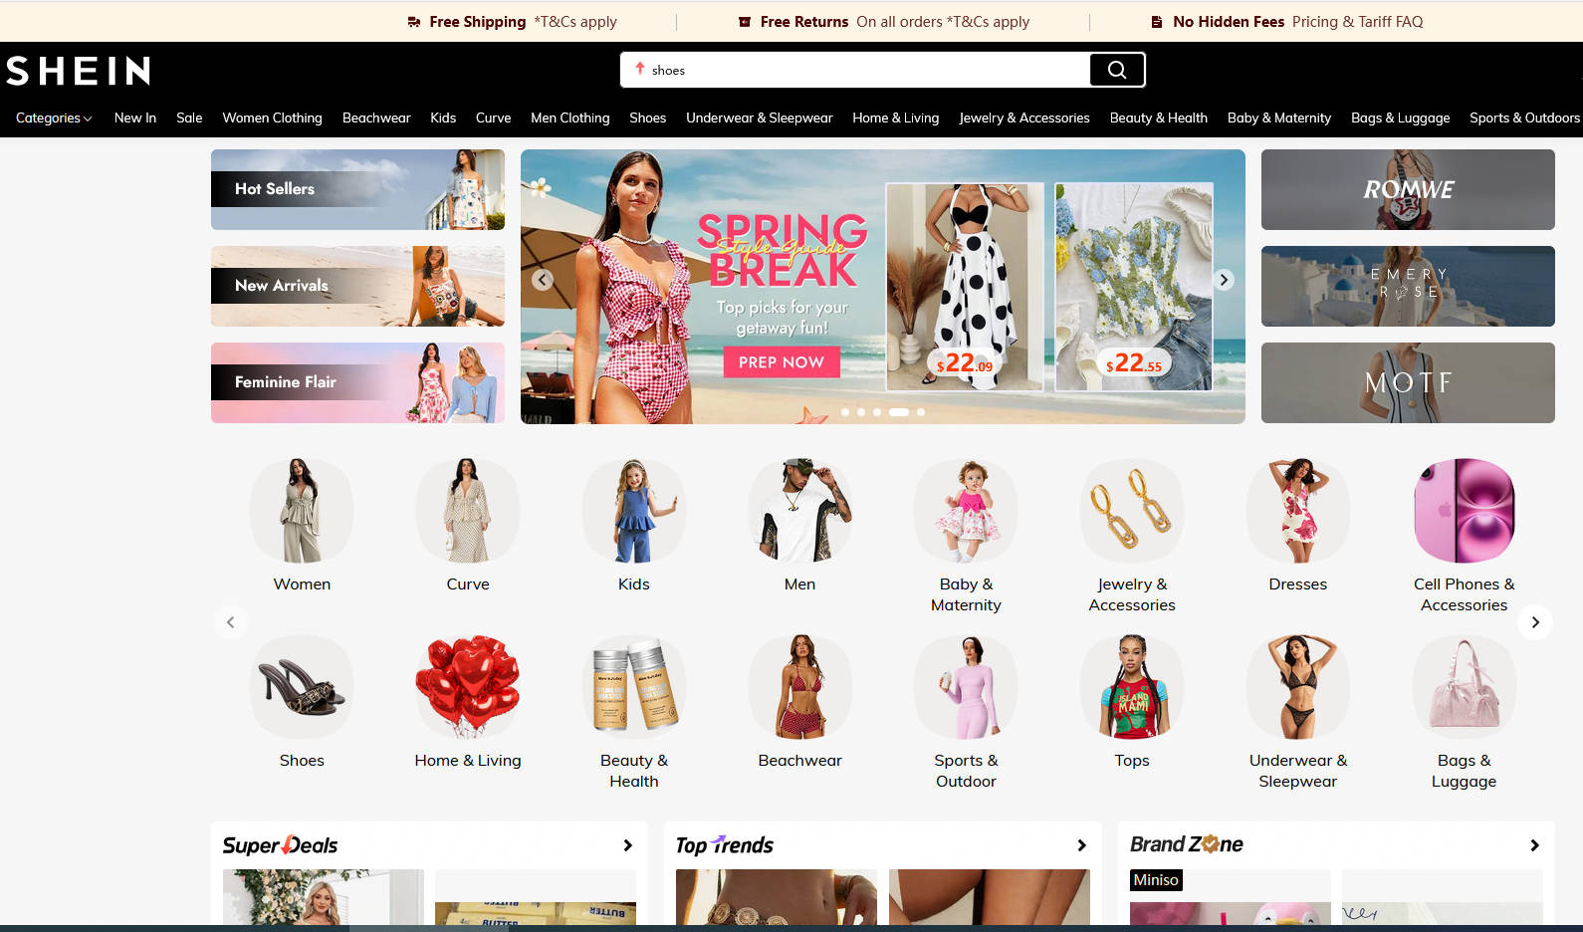The height and width of the screenshot is (932, 1583).
Task: Expand Super Deals section arrow
Action: [627, 845]
